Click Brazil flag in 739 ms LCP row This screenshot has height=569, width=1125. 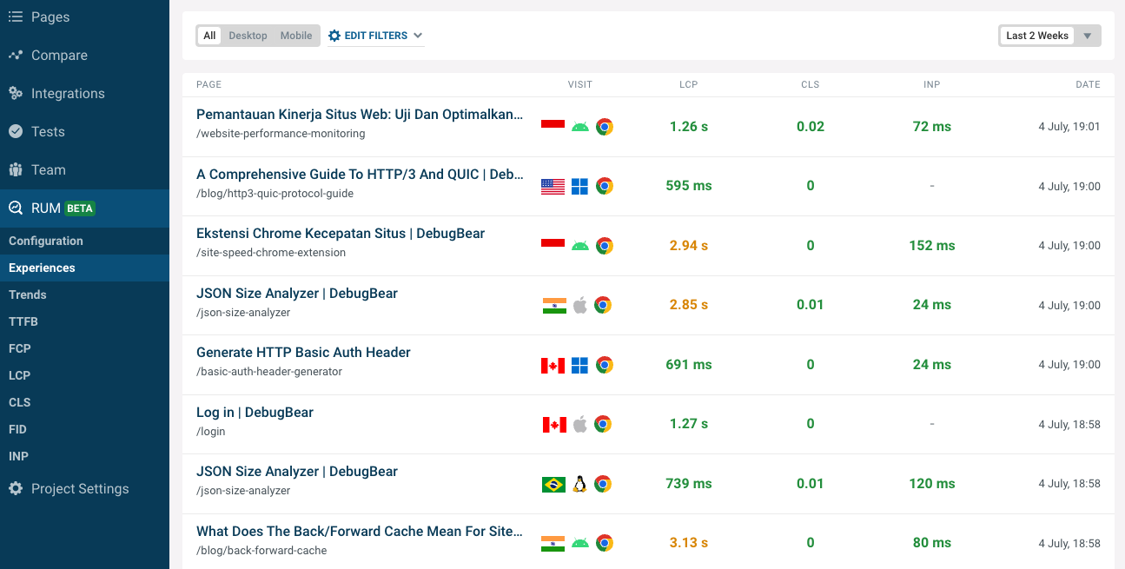pyautogui.click(x=553, y=484)
